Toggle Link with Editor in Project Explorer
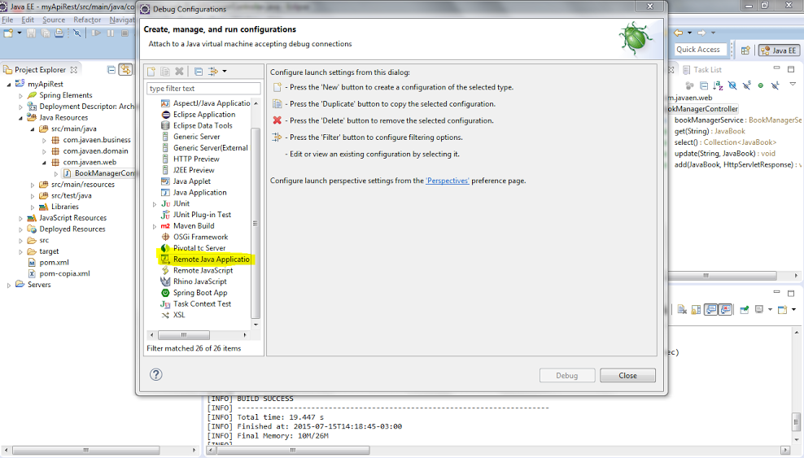 125,70
